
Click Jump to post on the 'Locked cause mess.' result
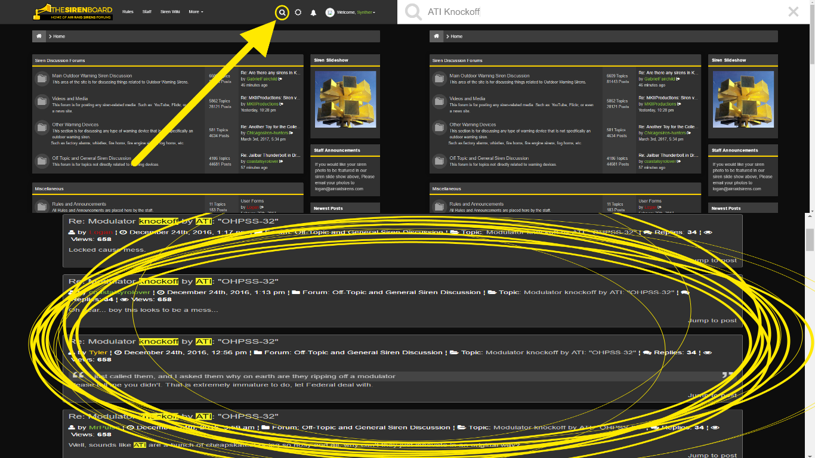click(x=712, y=260)
